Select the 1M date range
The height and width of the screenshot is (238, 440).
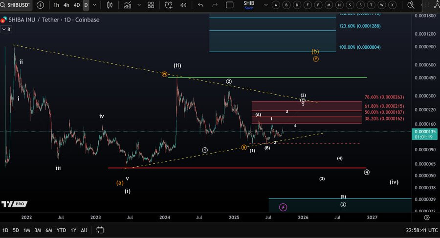(x=27, y=230)
